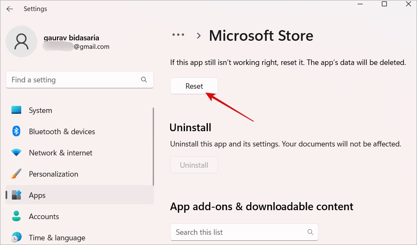The width and height of the screenshot is (417, 245).
Task: Click the Apps sidebar icon
Action: (x=17, y=195)
